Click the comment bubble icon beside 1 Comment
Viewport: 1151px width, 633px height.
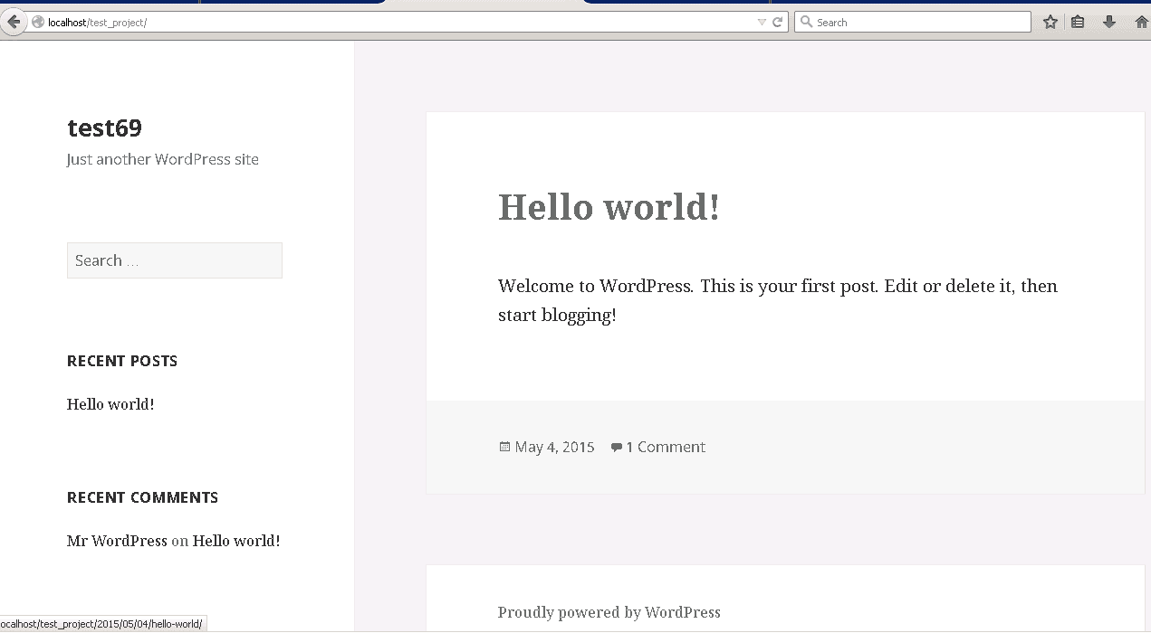[x=617, y=447]
